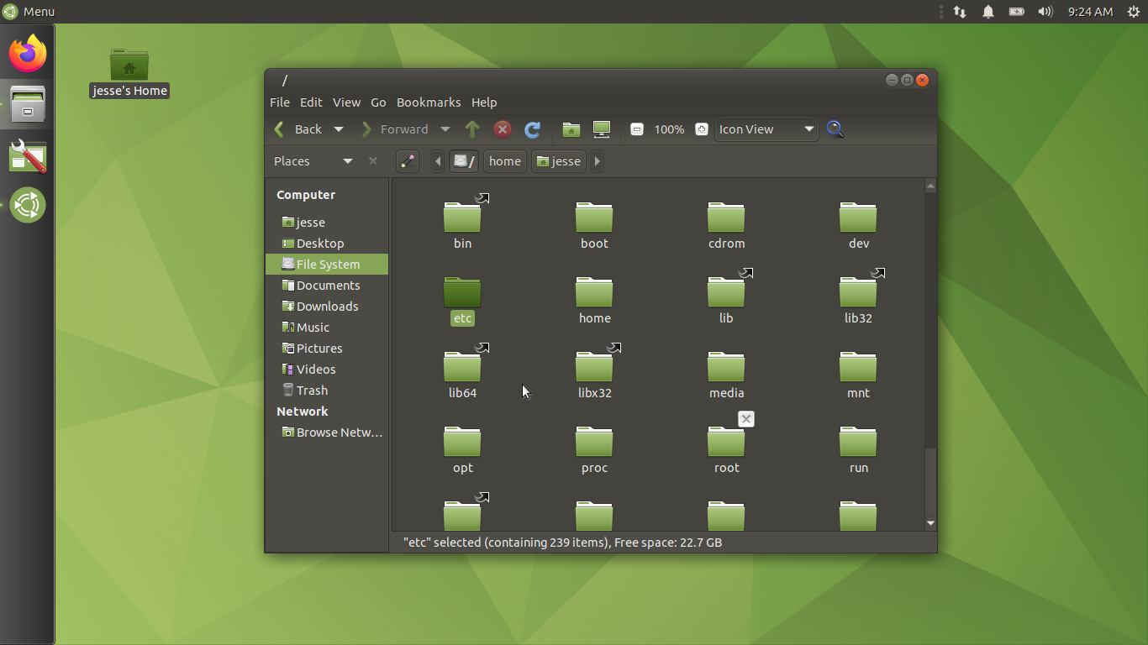Select the boot folder icon
1148x645 pixels.
(x=594, y=218)
